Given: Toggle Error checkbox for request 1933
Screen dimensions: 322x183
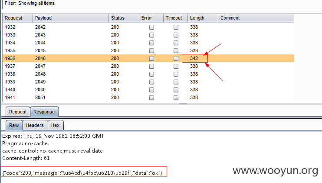Looking at the screenshot, I should coord(151,35).
